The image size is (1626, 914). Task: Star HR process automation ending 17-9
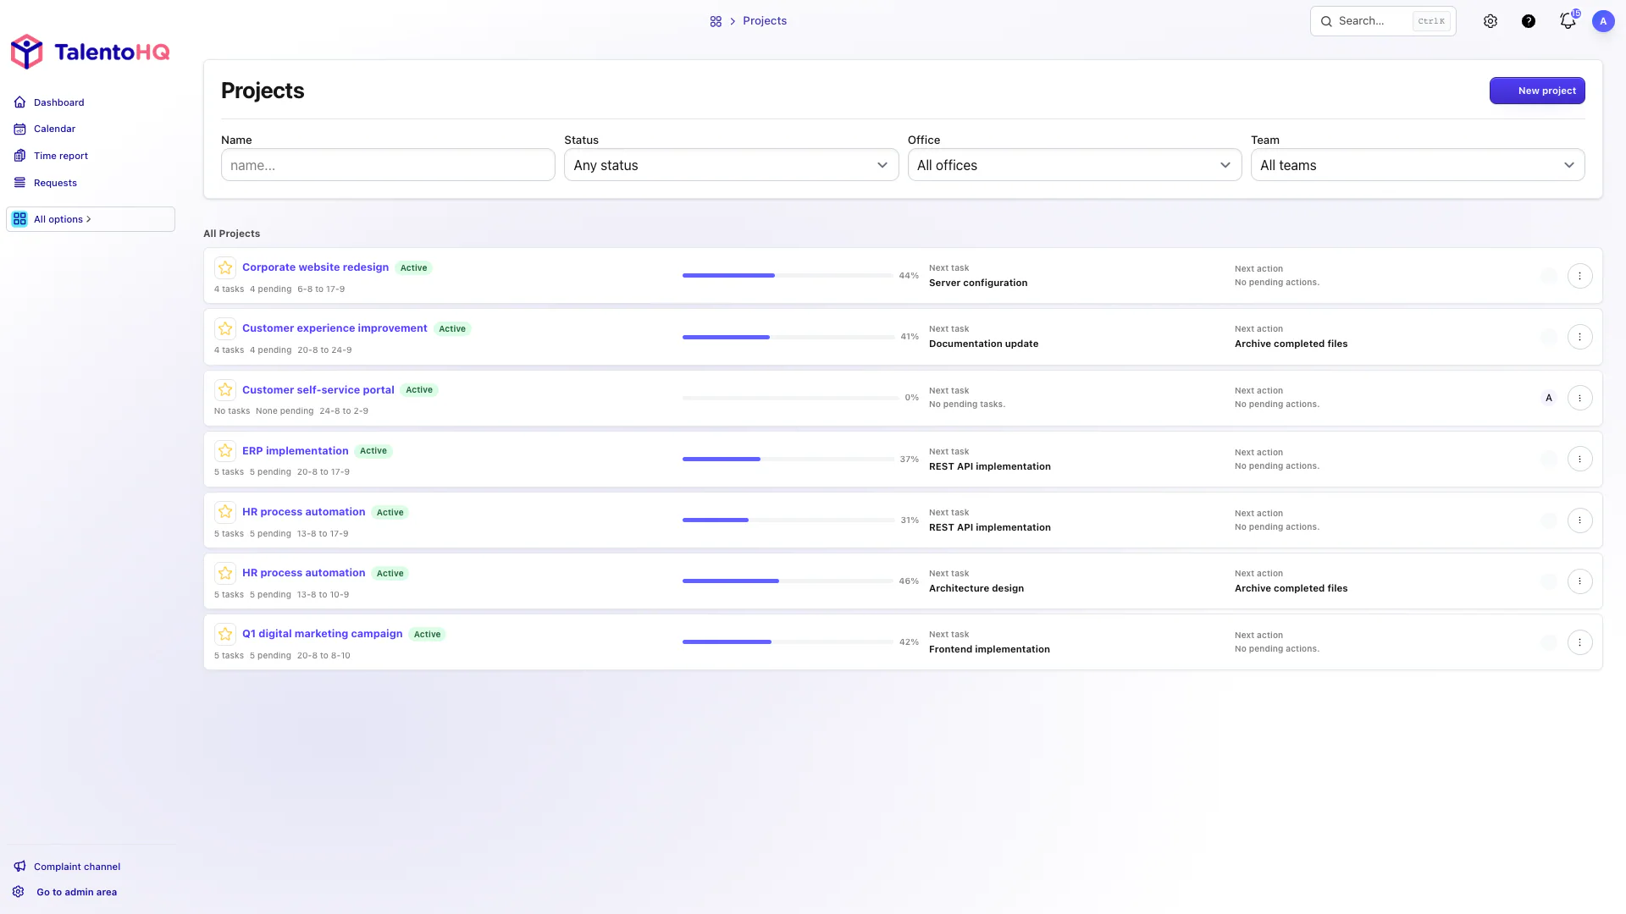click(225, 512)
